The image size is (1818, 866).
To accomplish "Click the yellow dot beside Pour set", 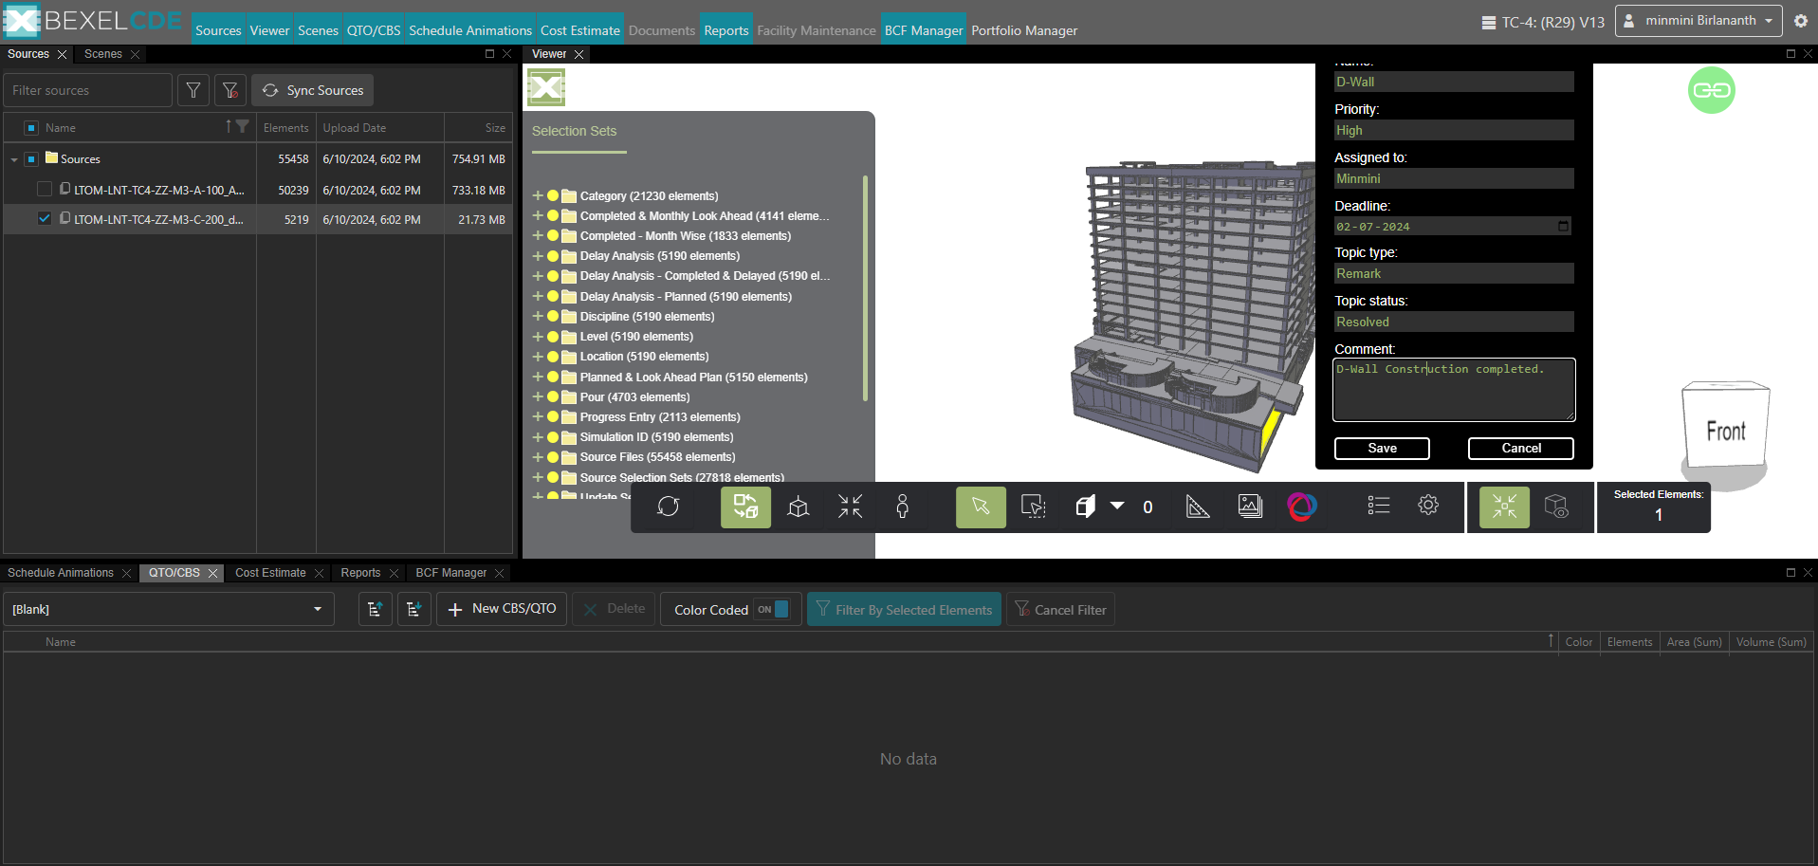I will (x=553, y=397).
